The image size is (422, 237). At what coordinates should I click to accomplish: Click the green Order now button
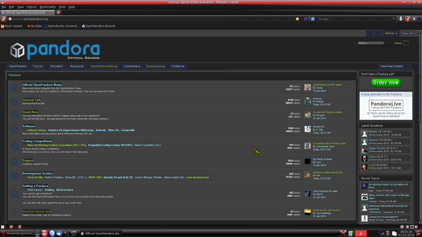[x=385, y=83]
